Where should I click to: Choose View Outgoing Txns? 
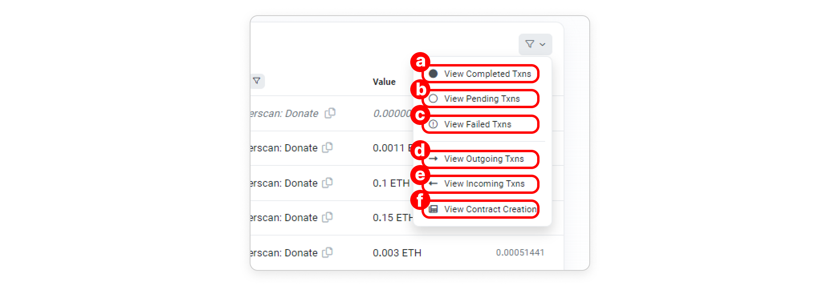[483, 159]
